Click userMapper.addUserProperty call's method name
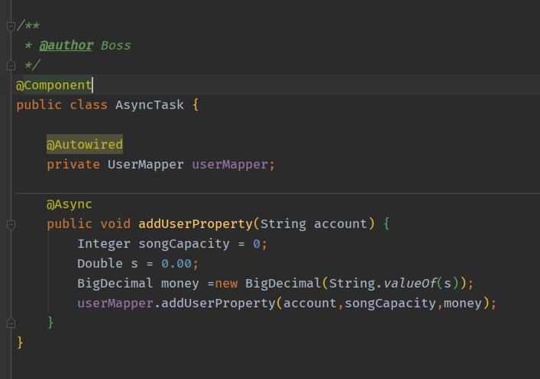The height and width of the screenshot is (379, 540). coord(218,304)
